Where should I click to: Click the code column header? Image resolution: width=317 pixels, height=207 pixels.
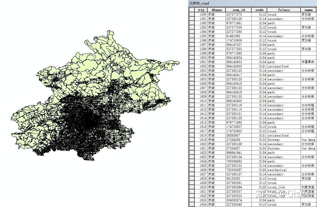259,10
